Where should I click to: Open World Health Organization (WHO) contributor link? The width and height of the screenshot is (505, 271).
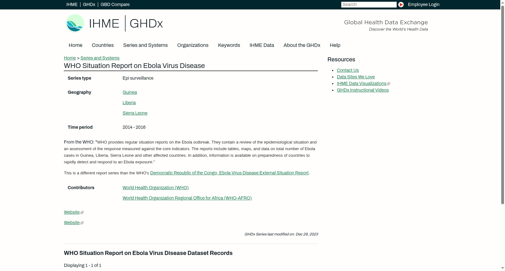155,188
